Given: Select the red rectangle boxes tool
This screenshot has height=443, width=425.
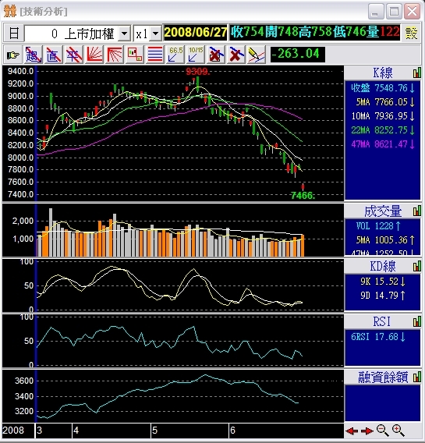Looking at the screenshot, I should pos(135,55).
